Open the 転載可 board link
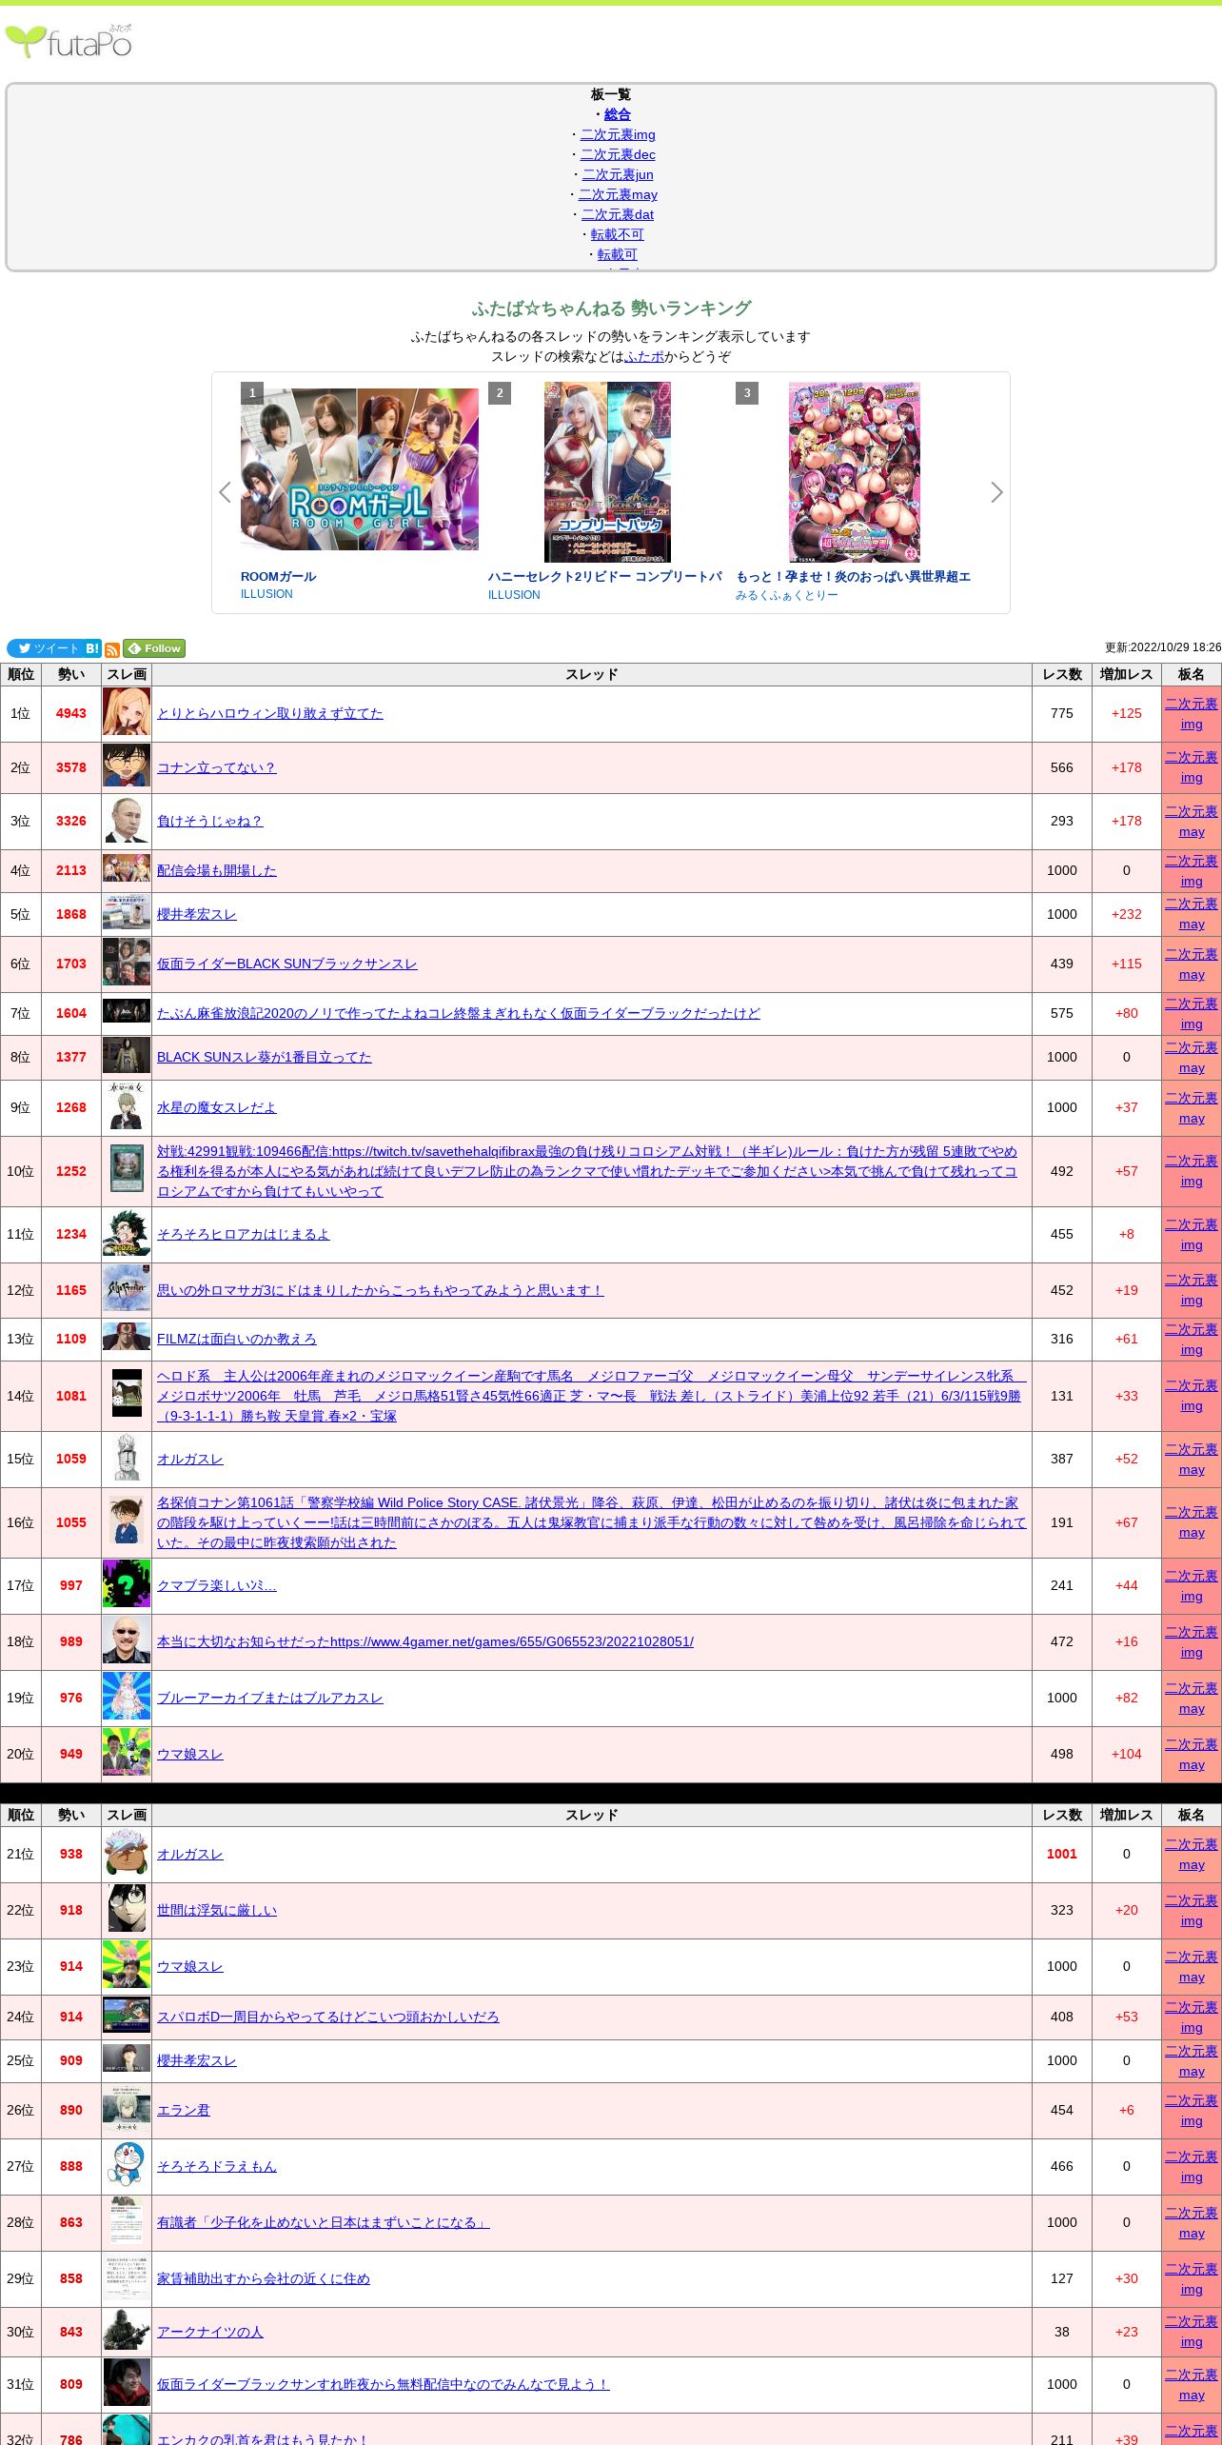Screen dimensions: 1222x2445 (618, 254)
